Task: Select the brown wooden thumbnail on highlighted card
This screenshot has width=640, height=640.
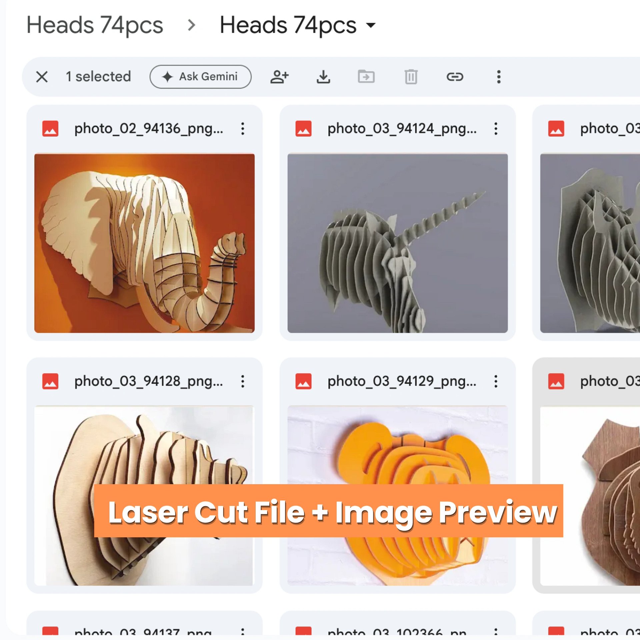Action: pos(590,496)
